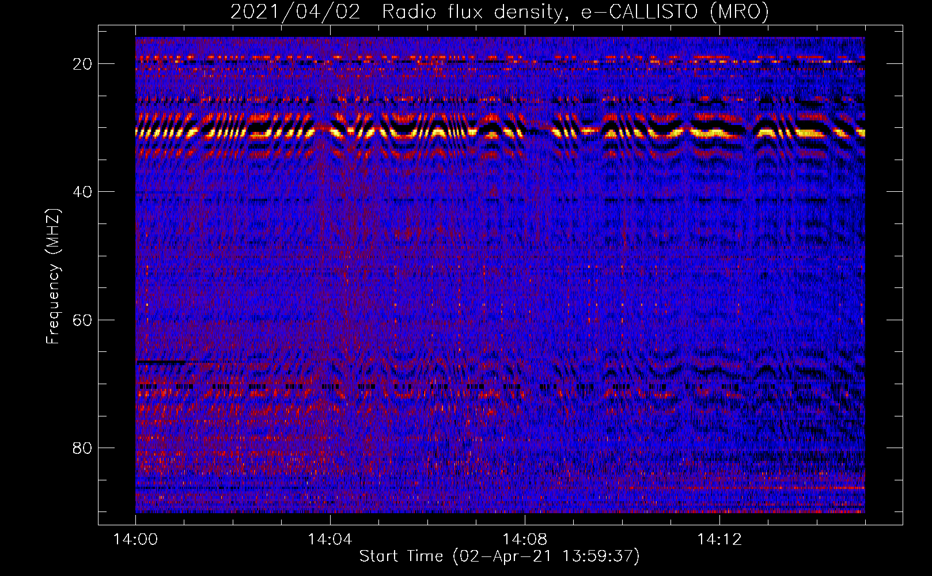Click the 'Frequency (MHZ)' axis label

(x=53, y=276)
